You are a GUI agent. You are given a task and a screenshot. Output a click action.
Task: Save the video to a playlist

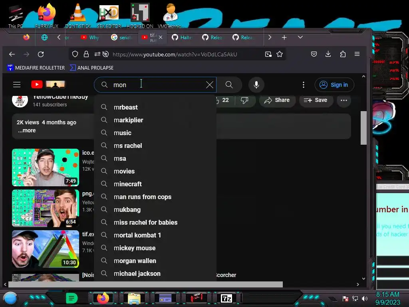316,100
